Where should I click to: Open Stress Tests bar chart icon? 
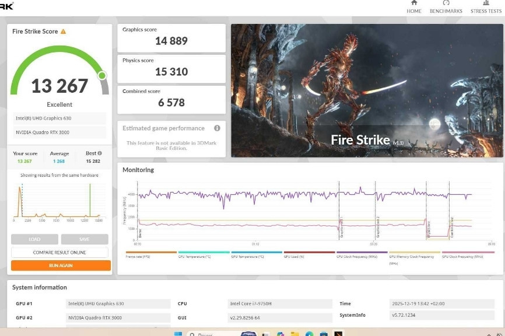click(486, 3)
